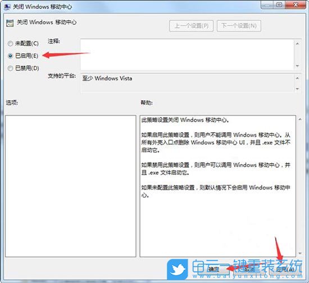Go to 下一个设置(N) next setting
The image size is (309, 283).
239,26
